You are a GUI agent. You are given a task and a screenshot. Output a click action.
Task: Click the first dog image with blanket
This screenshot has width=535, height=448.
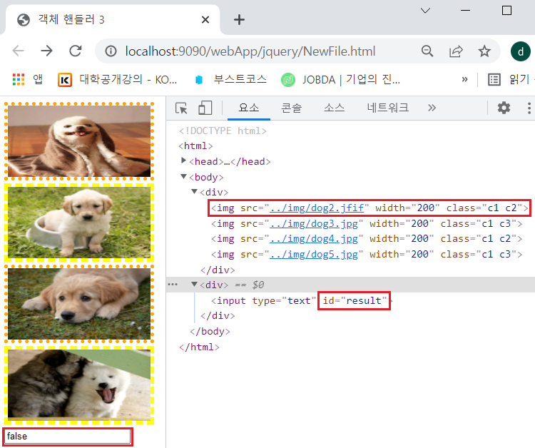pos(79,141)
